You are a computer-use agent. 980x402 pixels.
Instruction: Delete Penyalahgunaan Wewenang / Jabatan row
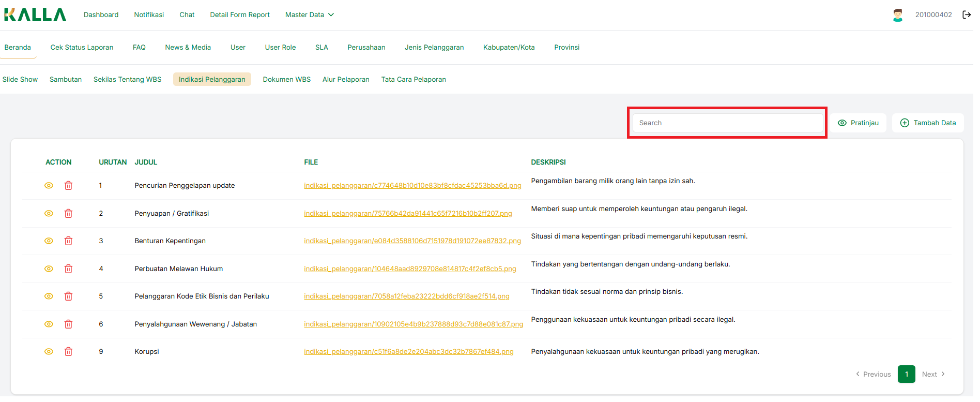[x=68, y=324]
